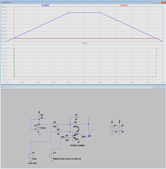
Task: Click the 0ms label on time axis
Action: pos(6,82)
